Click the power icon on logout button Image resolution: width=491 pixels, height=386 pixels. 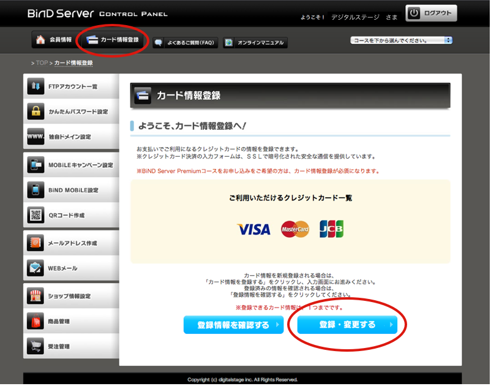click(x=414, y=13)
